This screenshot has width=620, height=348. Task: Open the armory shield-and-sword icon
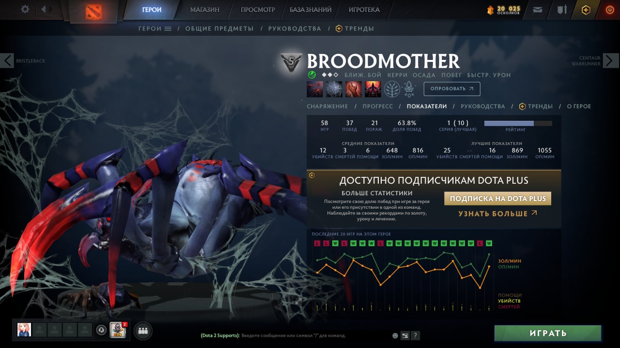click(562, 9)
